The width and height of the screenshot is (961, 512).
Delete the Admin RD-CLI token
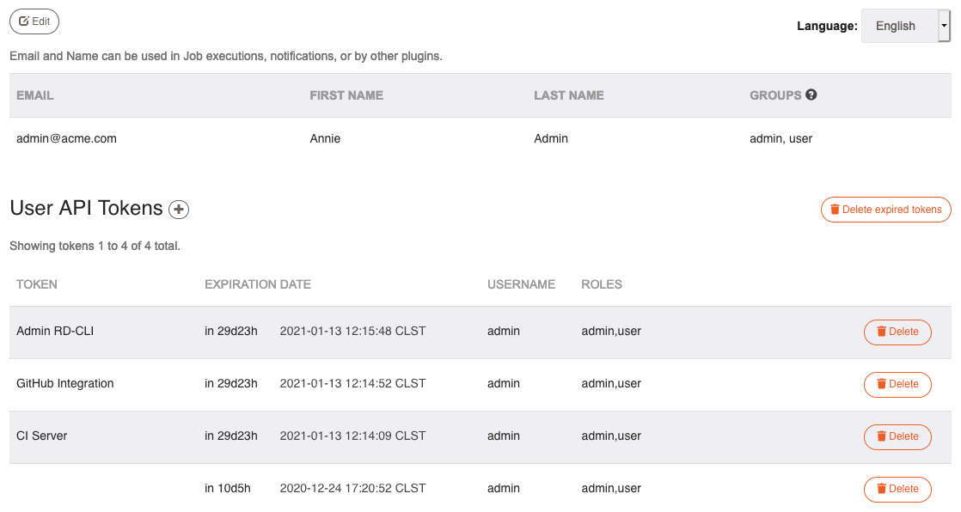(x=897, y=332)
